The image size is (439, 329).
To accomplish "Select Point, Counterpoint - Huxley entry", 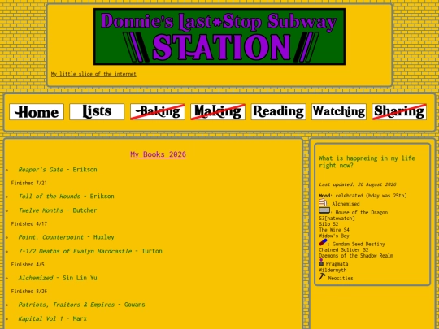I will coord(66,237).
